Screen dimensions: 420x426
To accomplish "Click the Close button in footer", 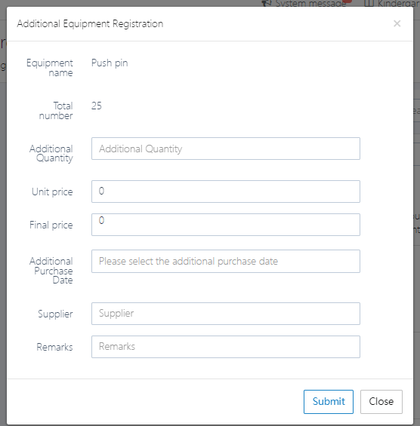I will (x=381, y=402).
